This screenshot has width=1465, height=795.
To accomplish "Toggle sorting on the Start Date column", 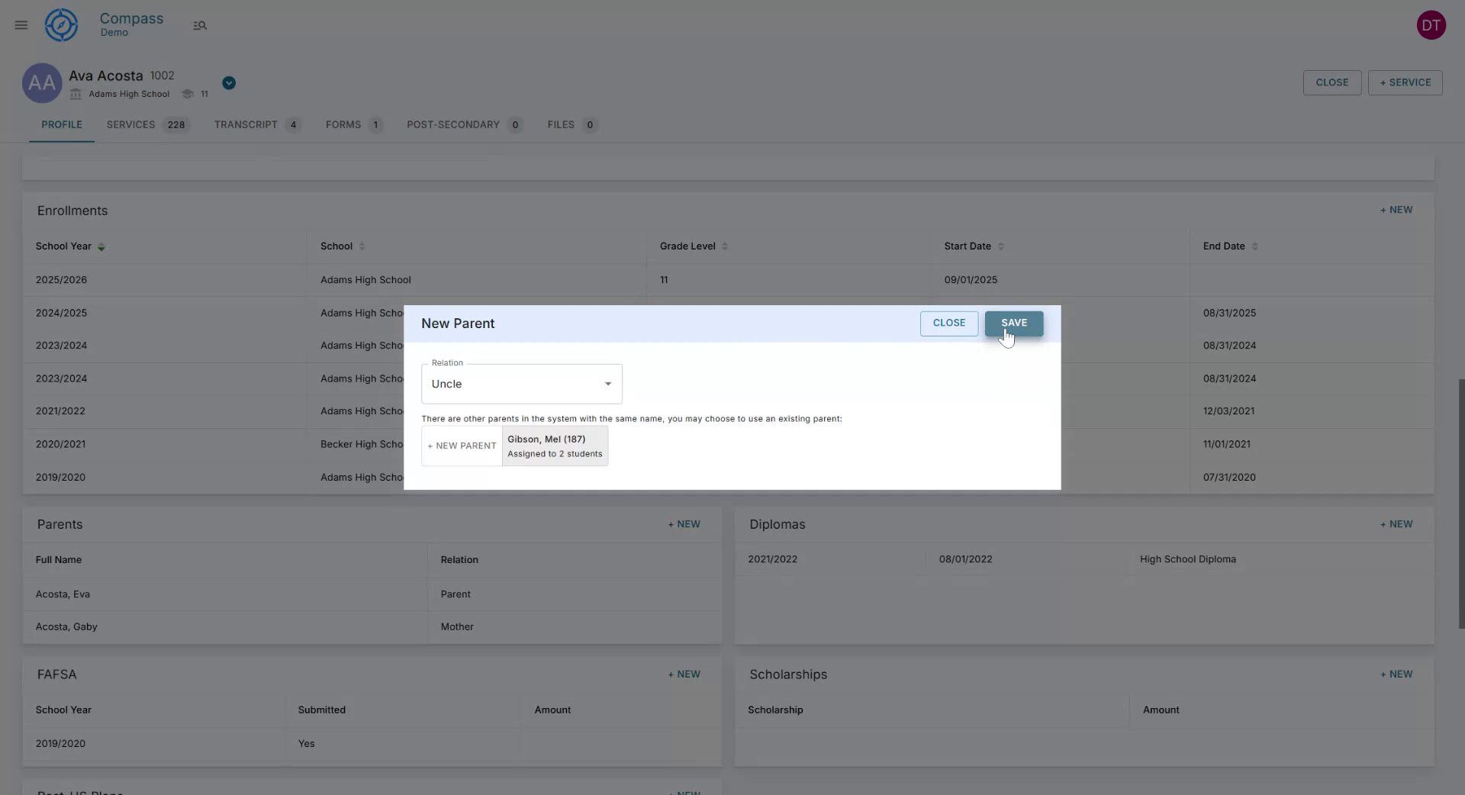I will coord(1001,246).
